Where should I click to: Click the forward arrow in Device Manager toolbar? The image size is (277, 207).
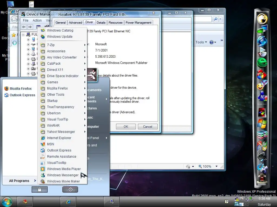[x=30, y=27]
